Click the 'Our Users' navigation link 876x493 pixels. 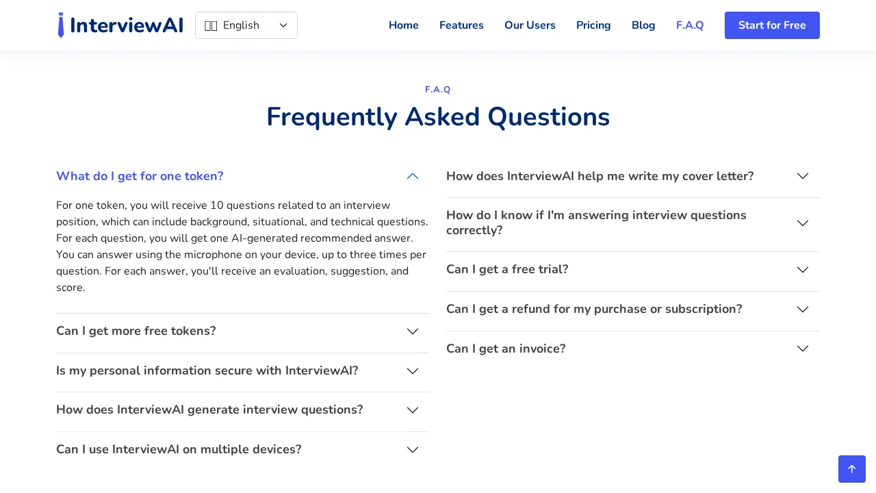530,25
